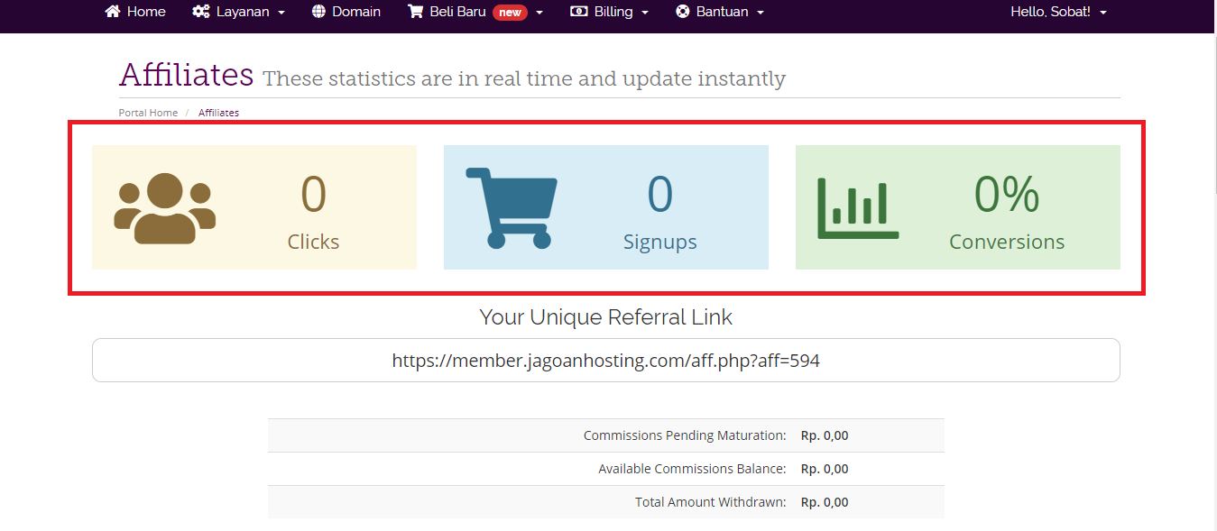
Task: Select the unique referral link field
Action: click(x=606, y=361)
